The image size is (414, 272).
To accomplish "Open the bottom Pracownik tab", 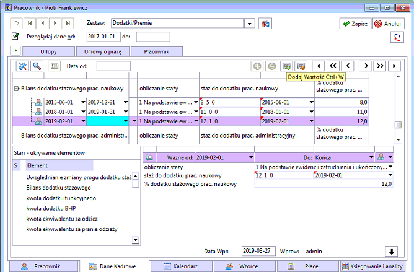I will tap(44, 266).
